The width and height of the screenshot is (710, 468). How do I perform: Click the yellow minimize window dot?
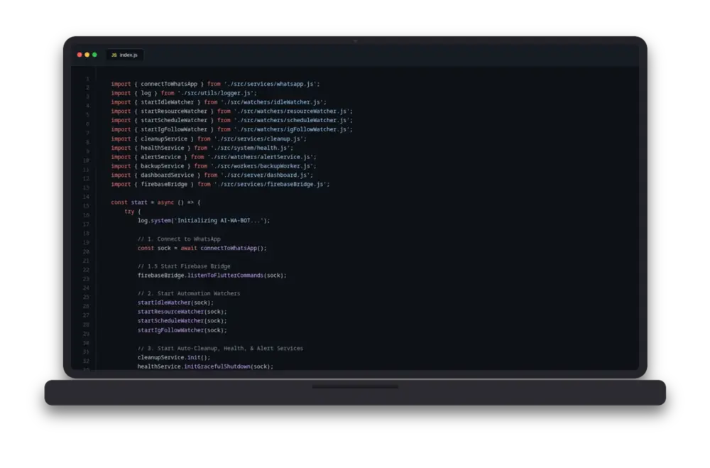87,55
